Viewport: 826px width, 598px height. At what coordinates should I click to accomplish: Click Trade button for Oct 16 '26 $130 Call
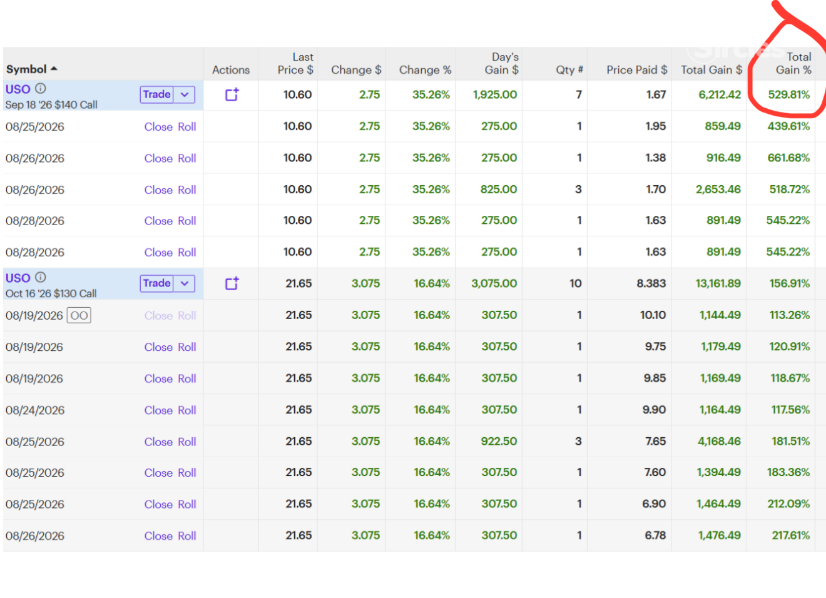click(x=156, y=283)
